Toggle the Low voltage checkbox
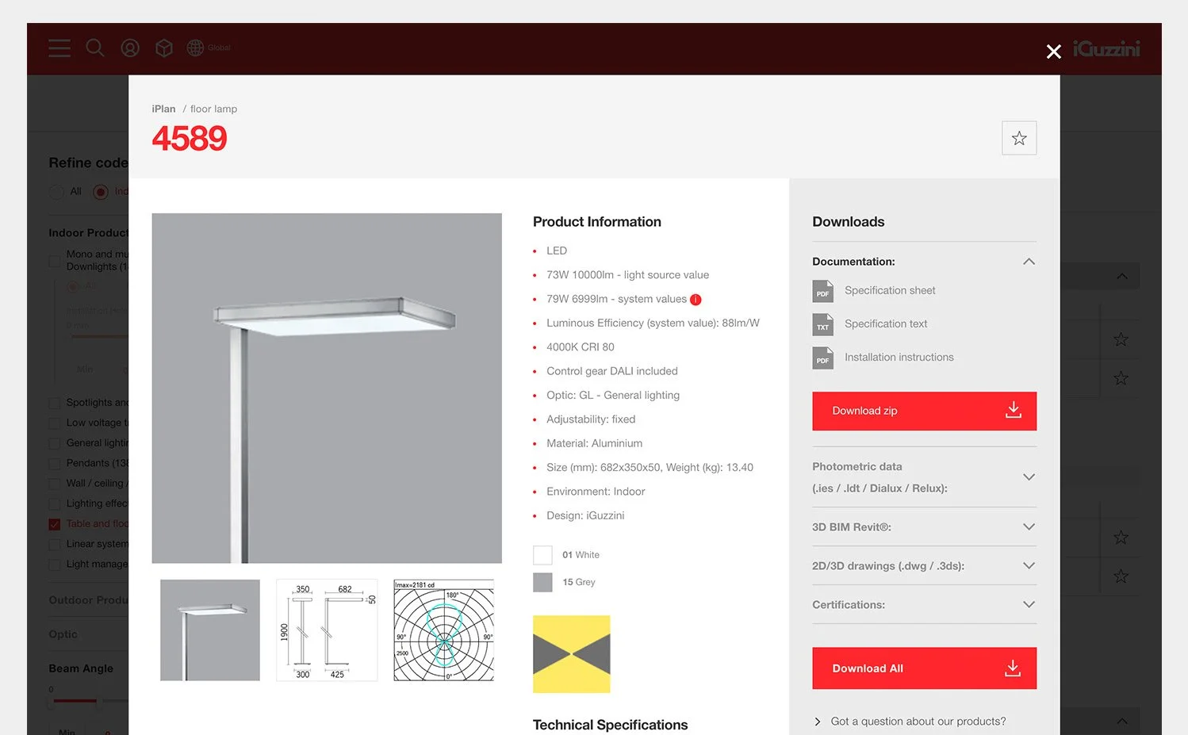 click(x=55, y=423)
